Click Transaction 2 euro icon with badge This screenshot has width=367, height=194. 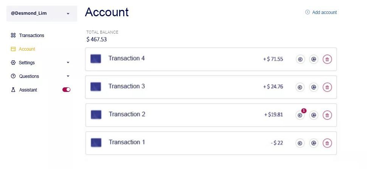pos(300,115)
